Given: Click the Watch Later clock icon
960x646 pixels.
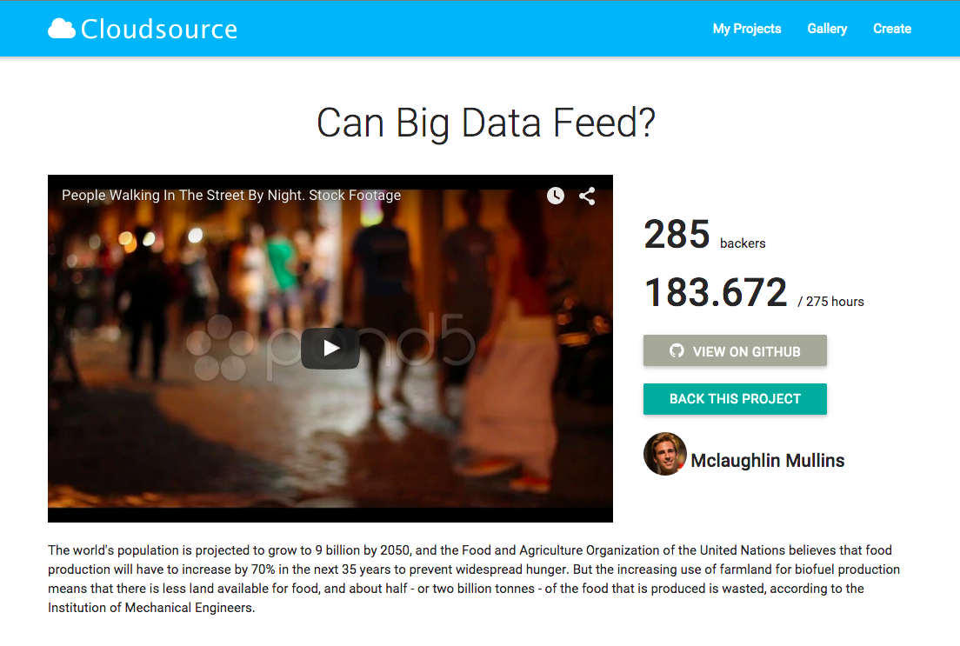Looking at the screenshot, I should [x=556, y=196].
